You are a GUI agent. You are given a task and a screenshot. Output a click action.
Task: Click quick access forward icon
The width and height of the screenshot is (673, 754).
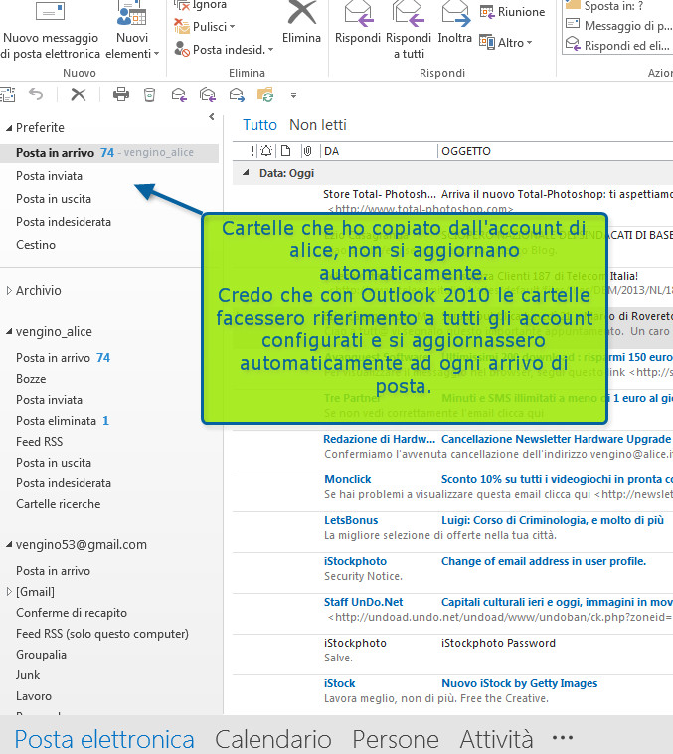(x=237, y=94)
